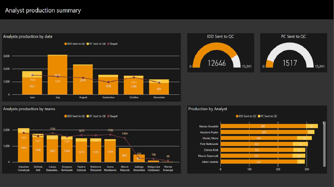
Task: Click the PC Sent to QC gauge value 1517
Action: pyautogui.click(x=290, y=63)
